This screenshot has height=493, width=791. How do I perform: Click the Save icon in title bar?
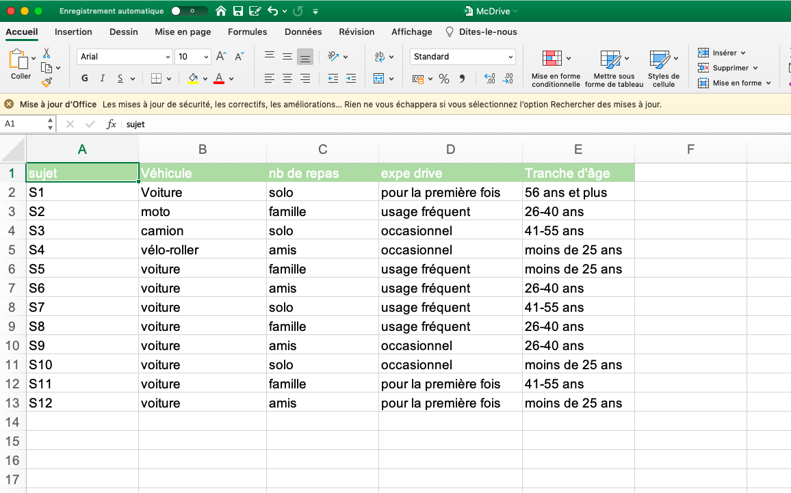238,11
